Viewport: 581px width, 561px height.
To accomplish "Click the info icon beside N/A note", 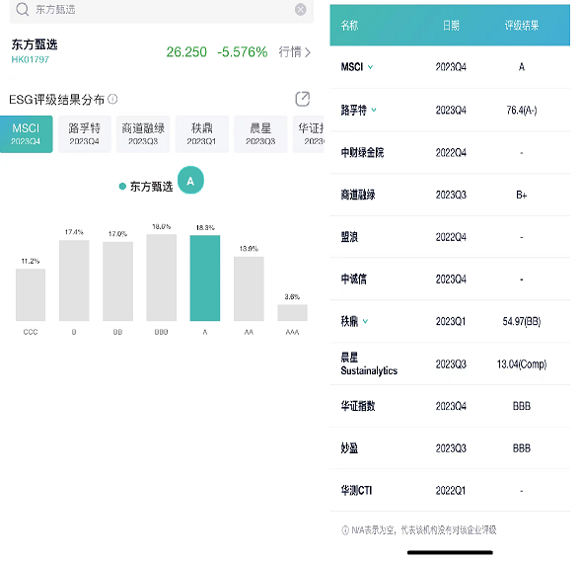I will coord(345,530).
